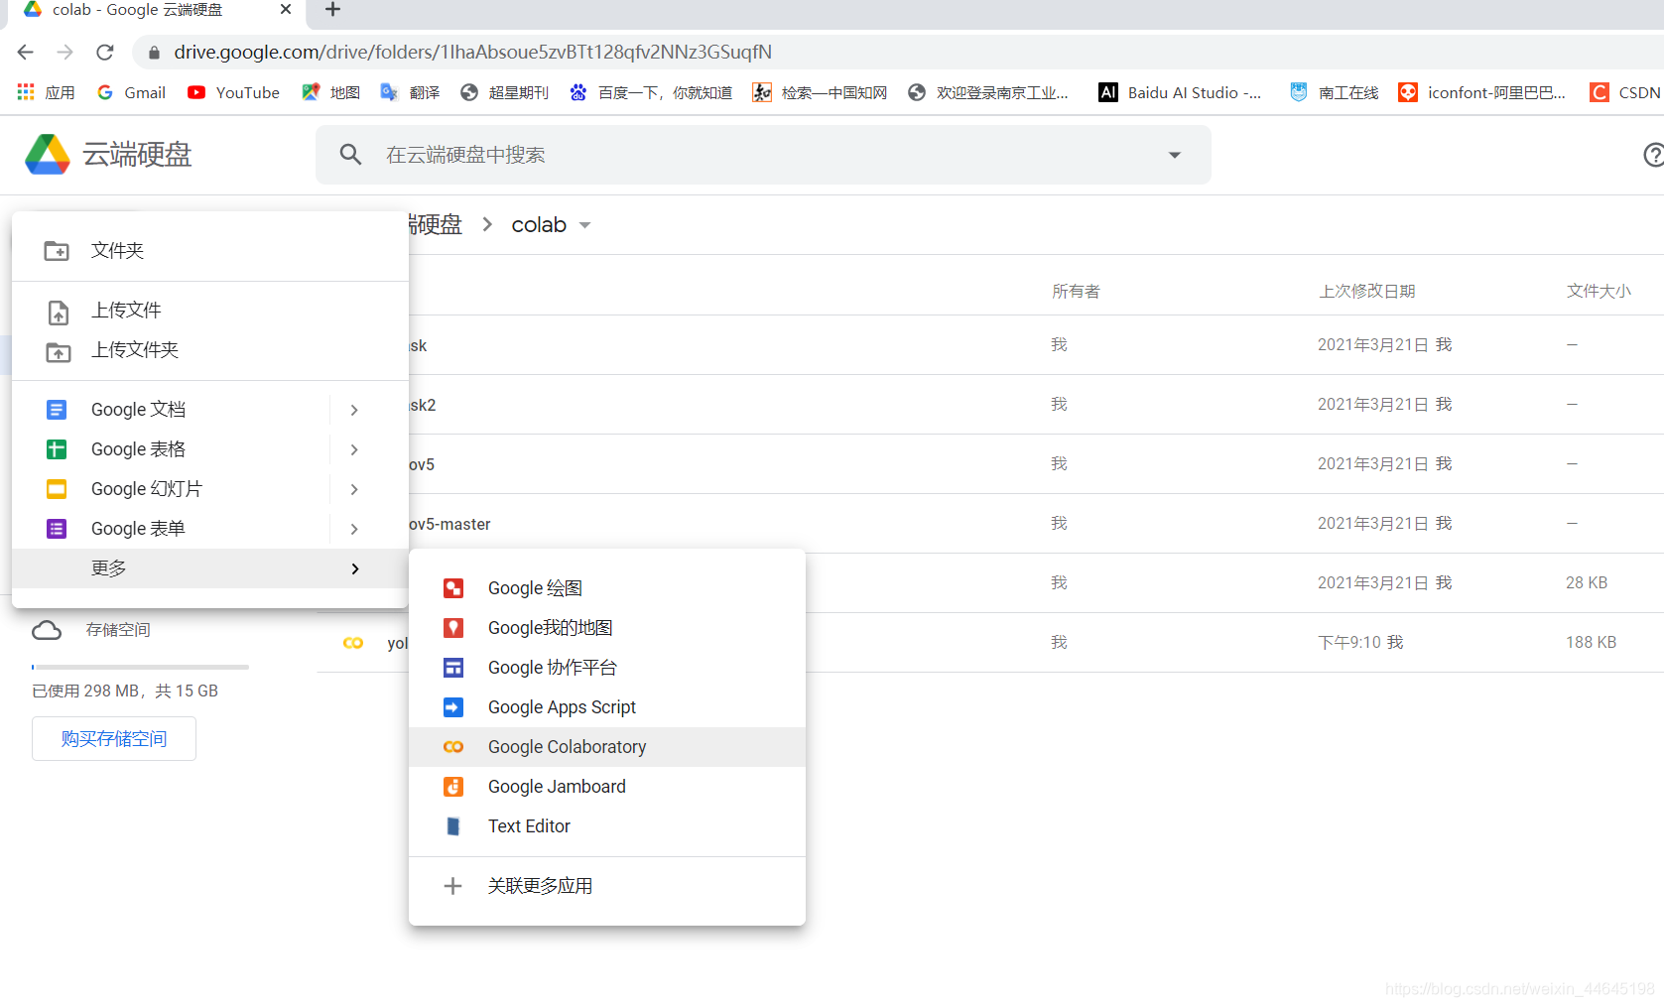
Task: Choose 关联更多应用 menu entry
Action: 607,886
